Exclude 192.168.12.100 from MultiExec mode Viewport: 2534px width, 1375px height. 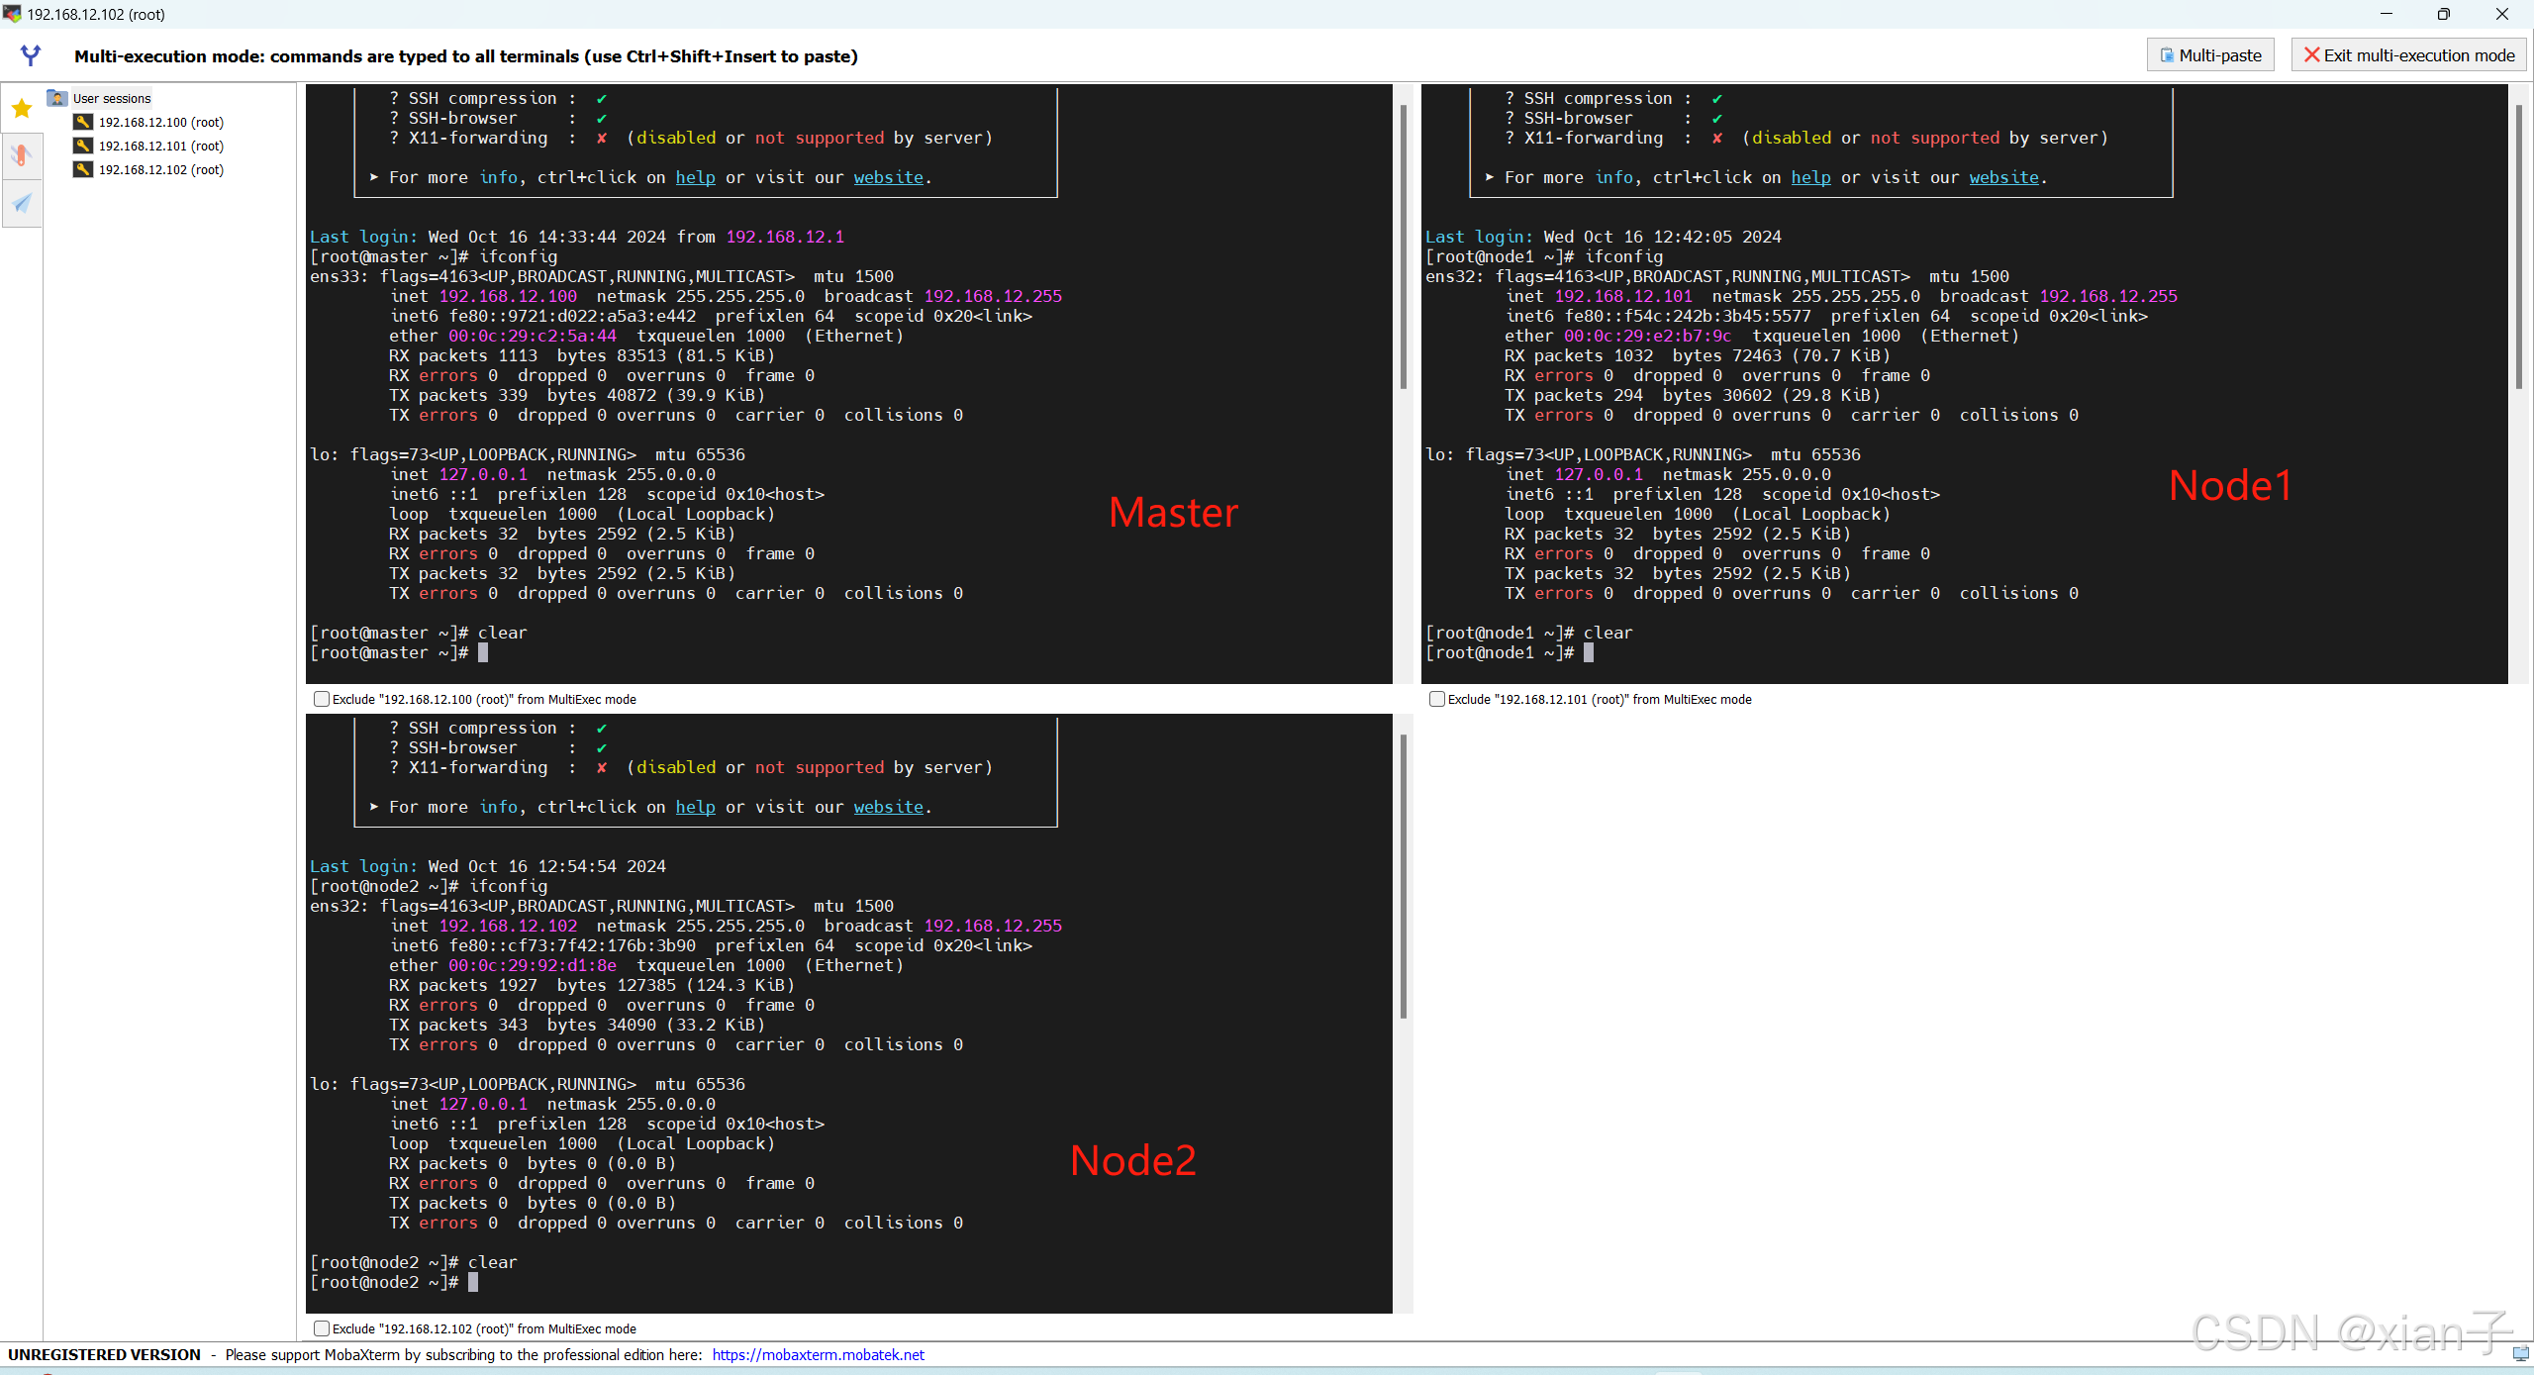(x=322, y=699)
